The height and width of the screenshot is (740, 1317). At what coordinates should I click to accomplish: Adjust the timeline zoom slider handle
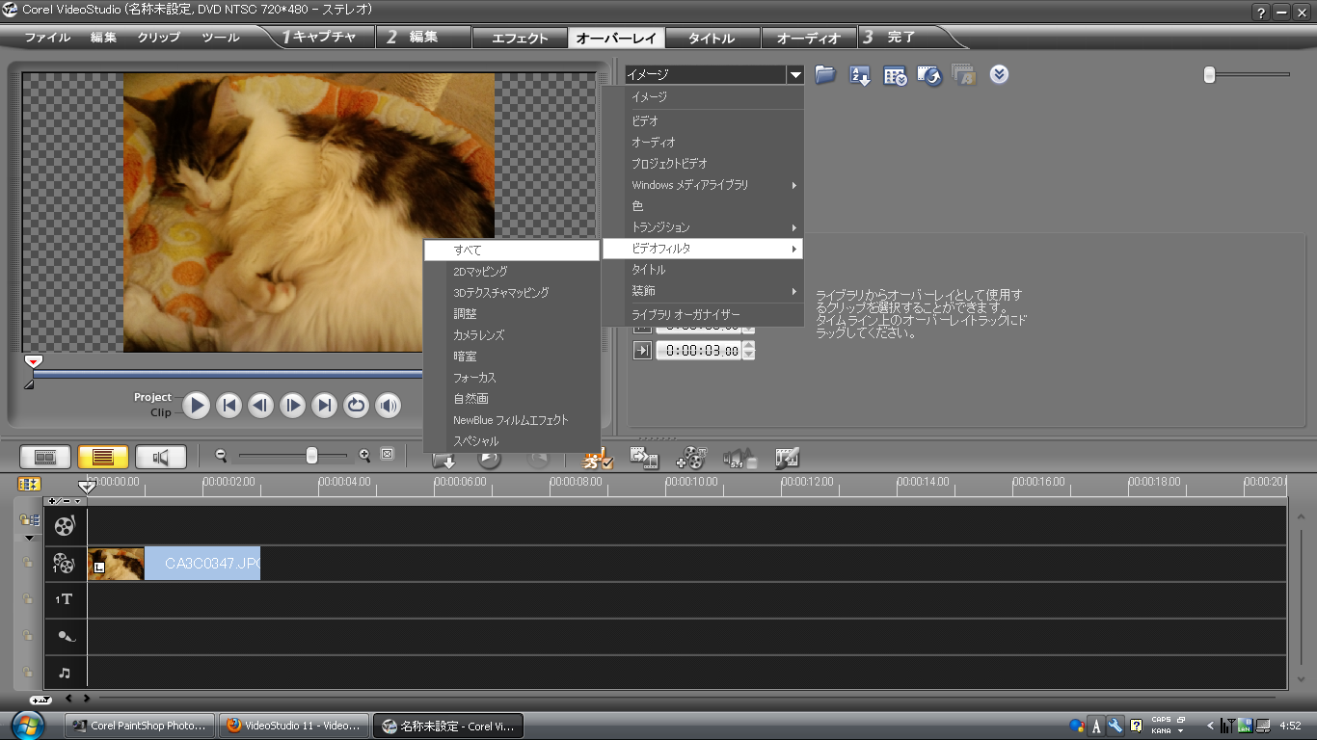click(x=311, y=455)
